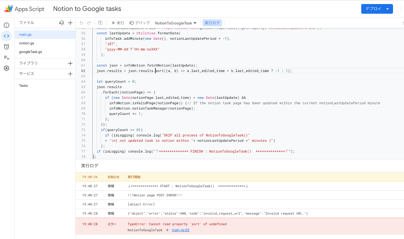Viewport: 404px width, 239px height.
Task: Click the お知らせ label in log
Action: click(113, 177)
